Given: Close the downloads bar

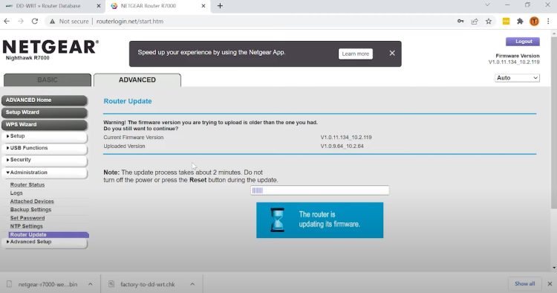Looking at the screenshot, I should tap(550, 284).
